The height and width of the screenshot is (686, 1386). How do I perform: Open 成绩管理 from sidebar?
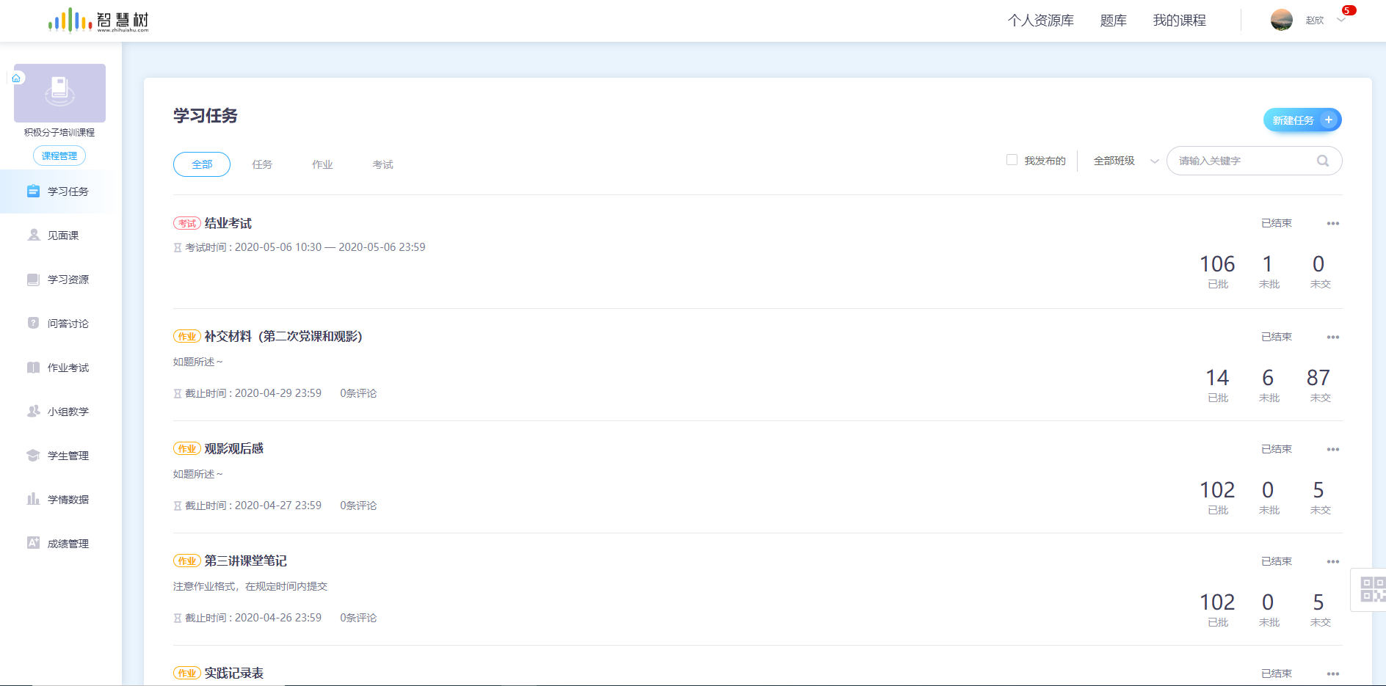68,544
